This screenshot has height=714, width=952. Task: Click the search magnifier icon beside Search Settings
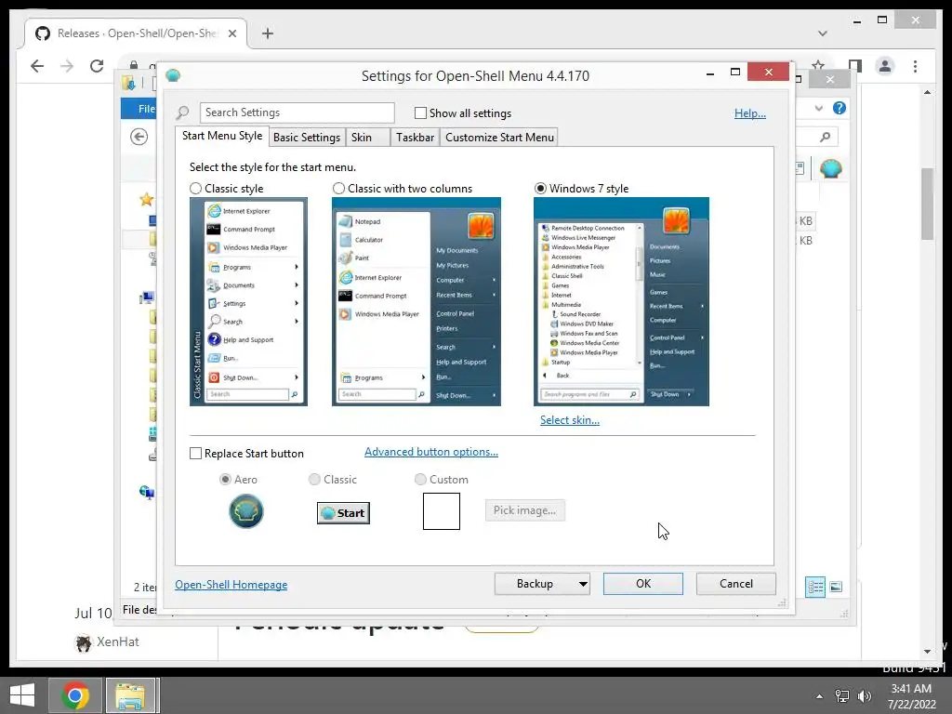[183, 112]
